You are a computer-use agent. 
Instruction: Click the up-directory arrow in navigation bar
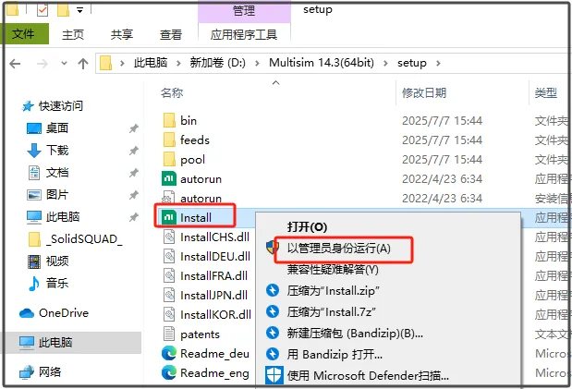pos(83,64)
